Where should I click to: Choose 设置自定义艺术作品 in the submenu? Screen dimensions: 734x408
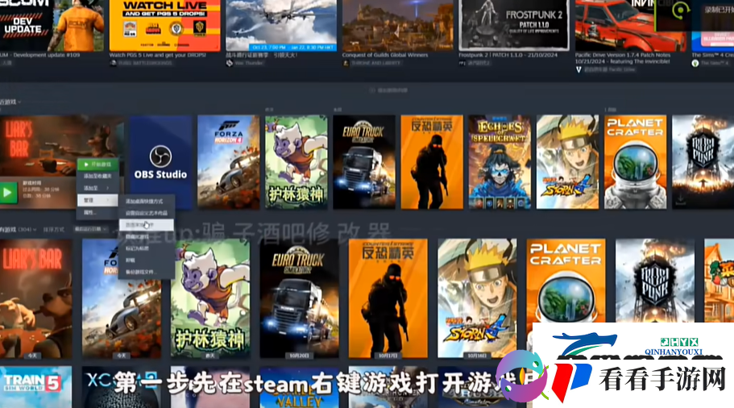146,213
